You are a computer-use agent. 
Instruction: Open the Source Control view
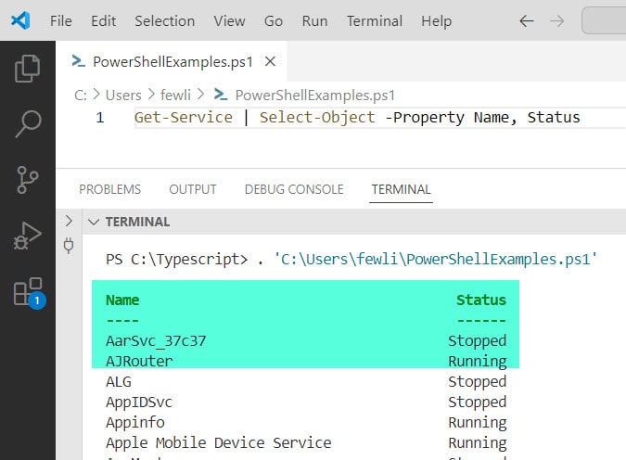pos(28,180)
